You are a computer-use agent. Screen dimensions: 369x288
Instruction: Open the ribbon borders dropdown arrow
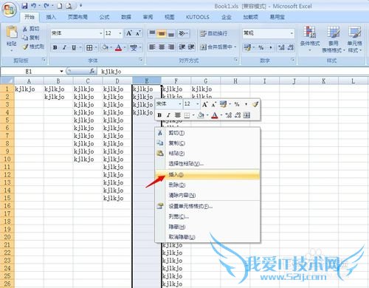(x=96, y=47)
